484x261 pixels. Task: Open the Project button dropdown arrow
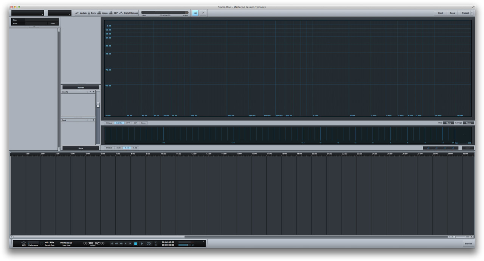[x=472, y=13]
